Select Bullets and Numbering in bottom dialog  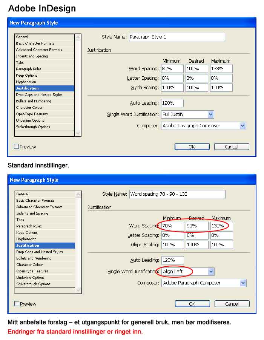[x=45, y=258]
